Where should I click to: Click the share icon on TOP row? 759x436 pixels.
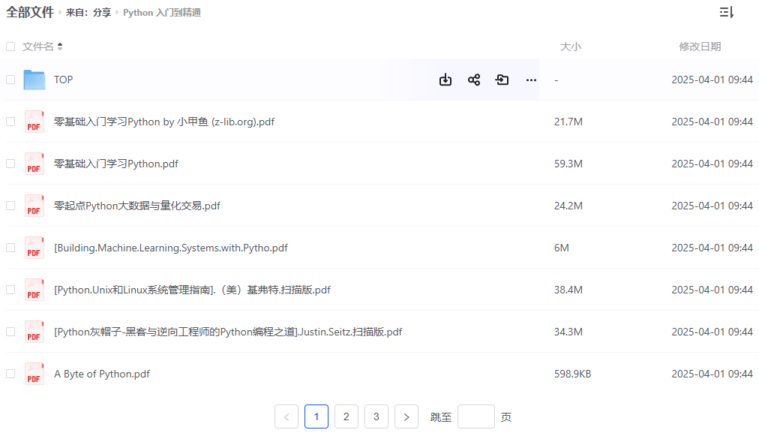pos(474,79)
